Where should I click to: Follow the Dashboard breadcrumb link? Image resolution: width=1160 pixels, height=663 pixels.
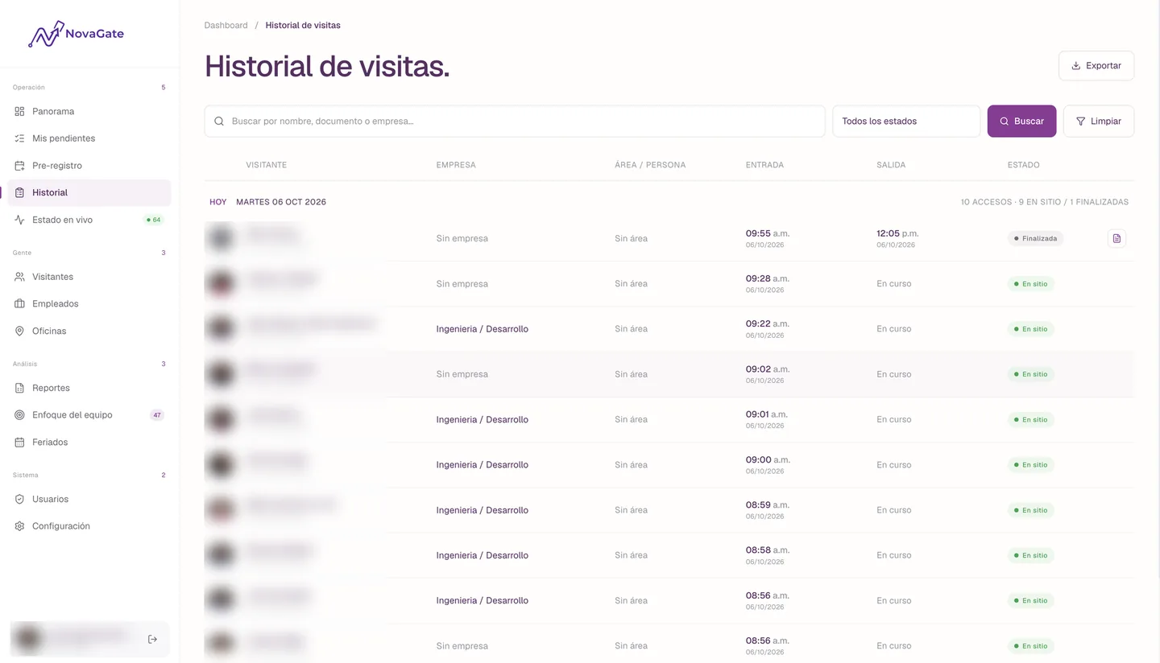226,25
